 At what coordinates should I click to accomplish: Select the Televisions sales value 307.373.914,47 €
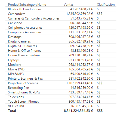tap(81, 97)
